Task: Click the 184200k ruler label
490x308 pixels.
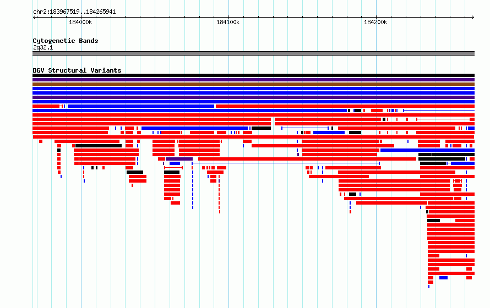Action: pyautogui.click(x=375, y=22)
